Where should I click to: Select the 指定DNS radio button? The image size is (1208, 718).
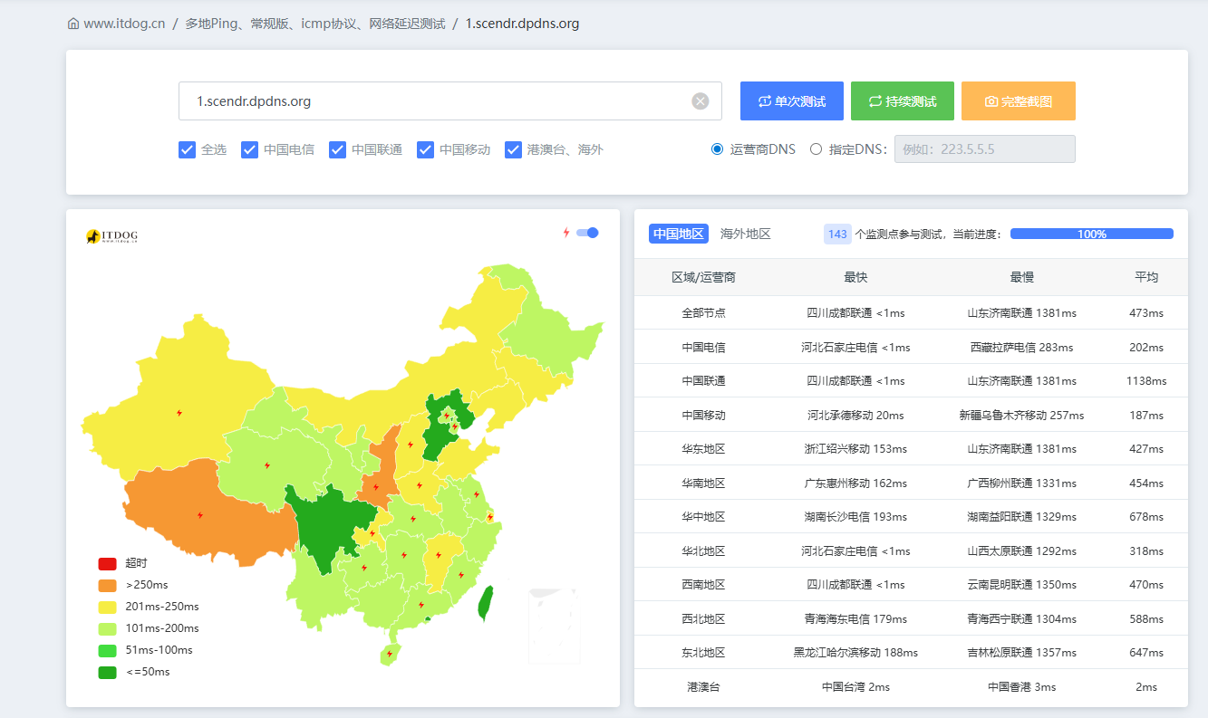click(x=816, y=149)
